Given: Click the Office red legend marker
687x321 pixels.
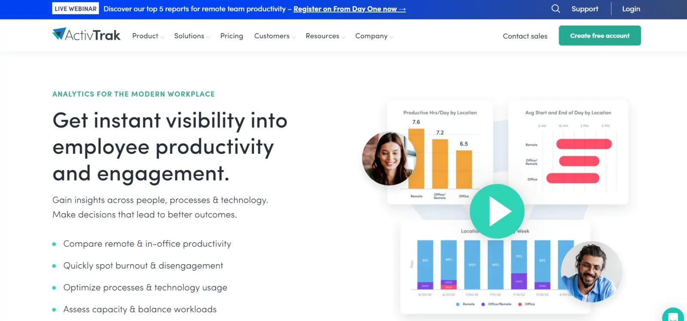Looking at the screenshot, I should [x=520, y=304].
